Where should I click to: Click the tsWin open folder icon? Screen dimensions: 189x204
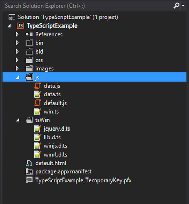(29, 120)
